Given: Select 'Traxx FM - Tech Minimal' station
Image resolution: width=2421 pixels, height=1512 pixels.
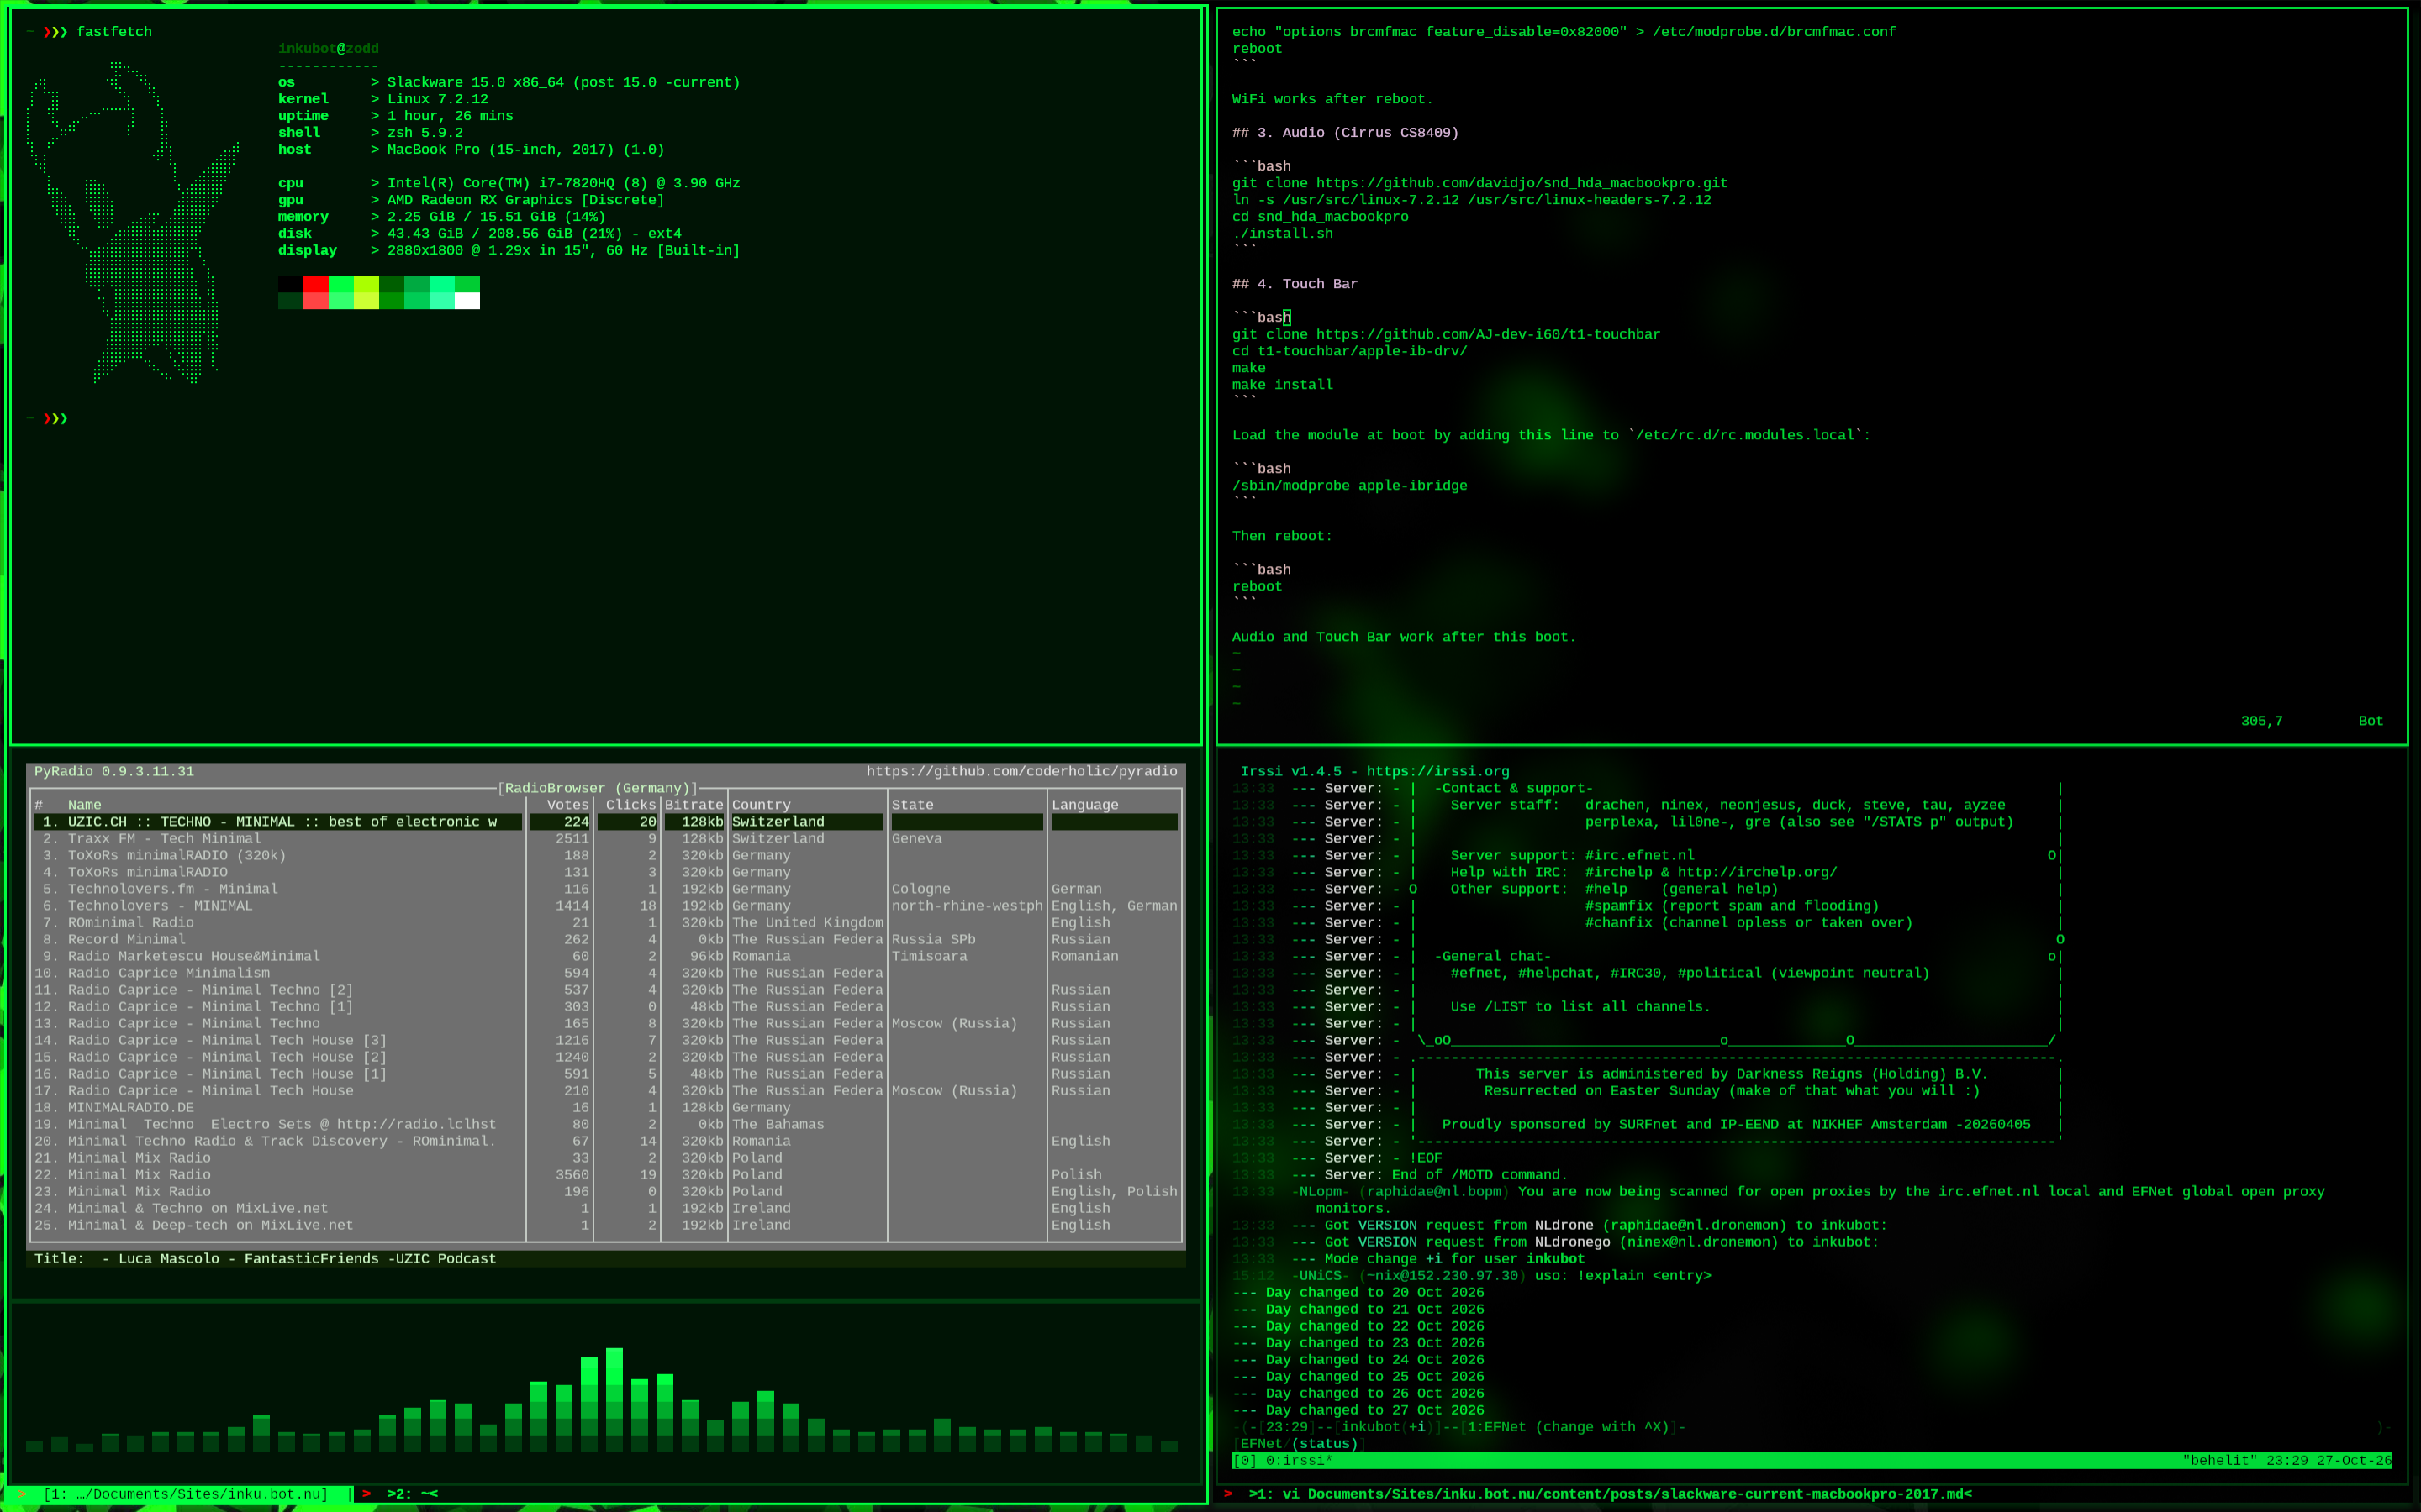Looking at the screenshot, I should point(605,838).
